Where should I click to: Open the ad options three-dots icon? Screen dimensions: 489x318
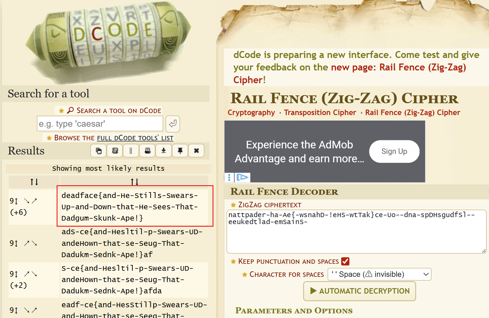[229, 177]
